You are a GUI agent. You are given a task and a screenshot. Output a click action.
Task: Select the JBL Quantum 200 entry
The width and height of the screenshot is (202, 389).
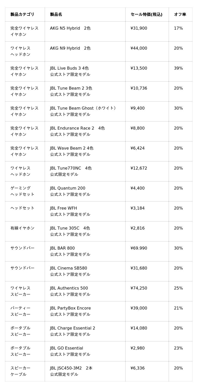pyautogui.click(x=68, y=188)
